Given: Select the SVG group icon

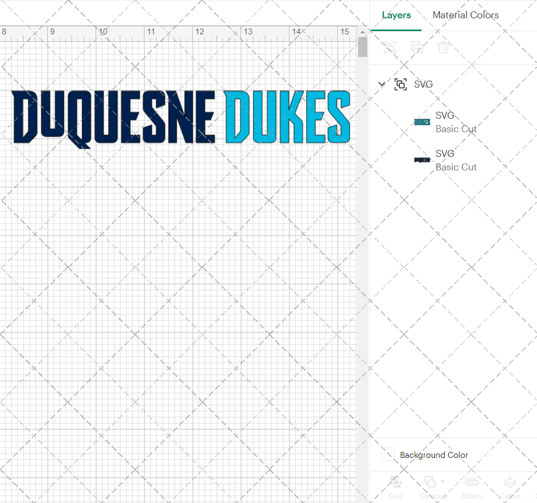Looking at the screenshot, I should tap(401, 84).
